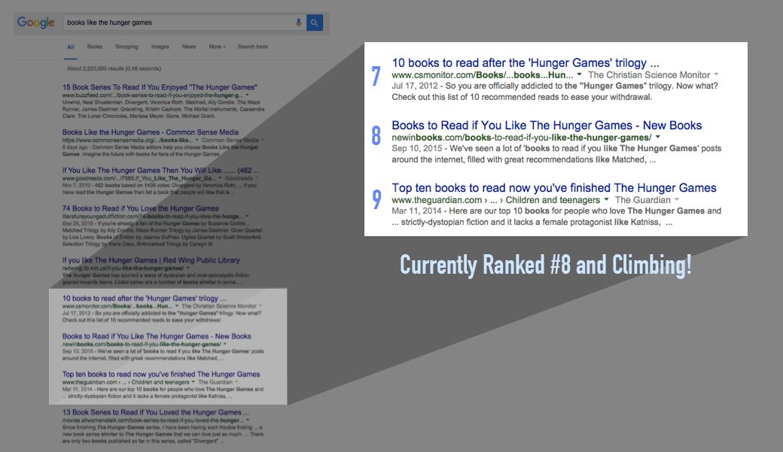
Task: Expand the arrow after the commonsensemedia.org URL
Action: click(197, 140)
